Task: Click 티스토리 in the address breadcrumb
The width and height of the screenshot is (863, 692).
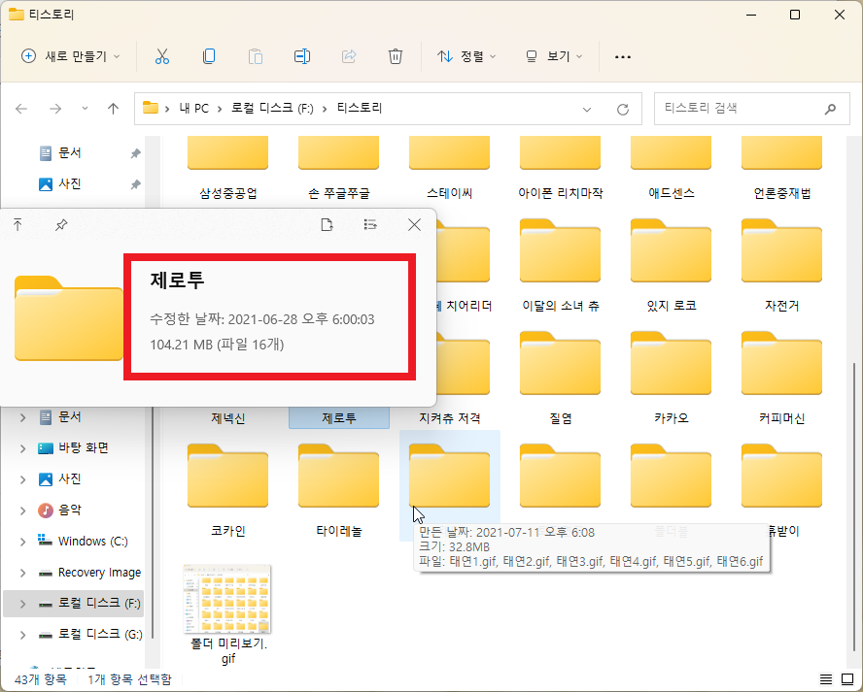Action: click(x=360, y=109)
